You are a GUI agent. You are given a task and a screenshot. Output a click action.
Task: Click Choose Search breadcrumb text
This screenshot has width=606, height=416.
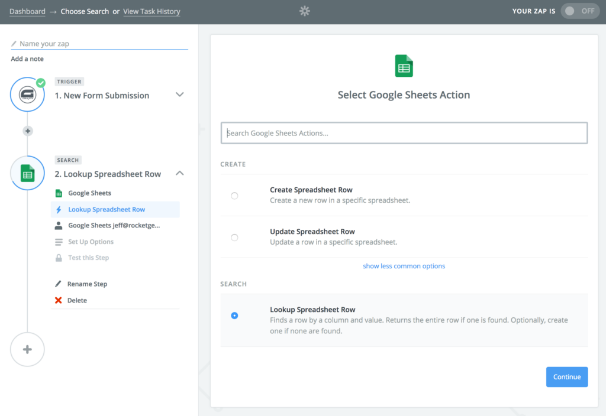pyautogui.click(x=85, y=12)
